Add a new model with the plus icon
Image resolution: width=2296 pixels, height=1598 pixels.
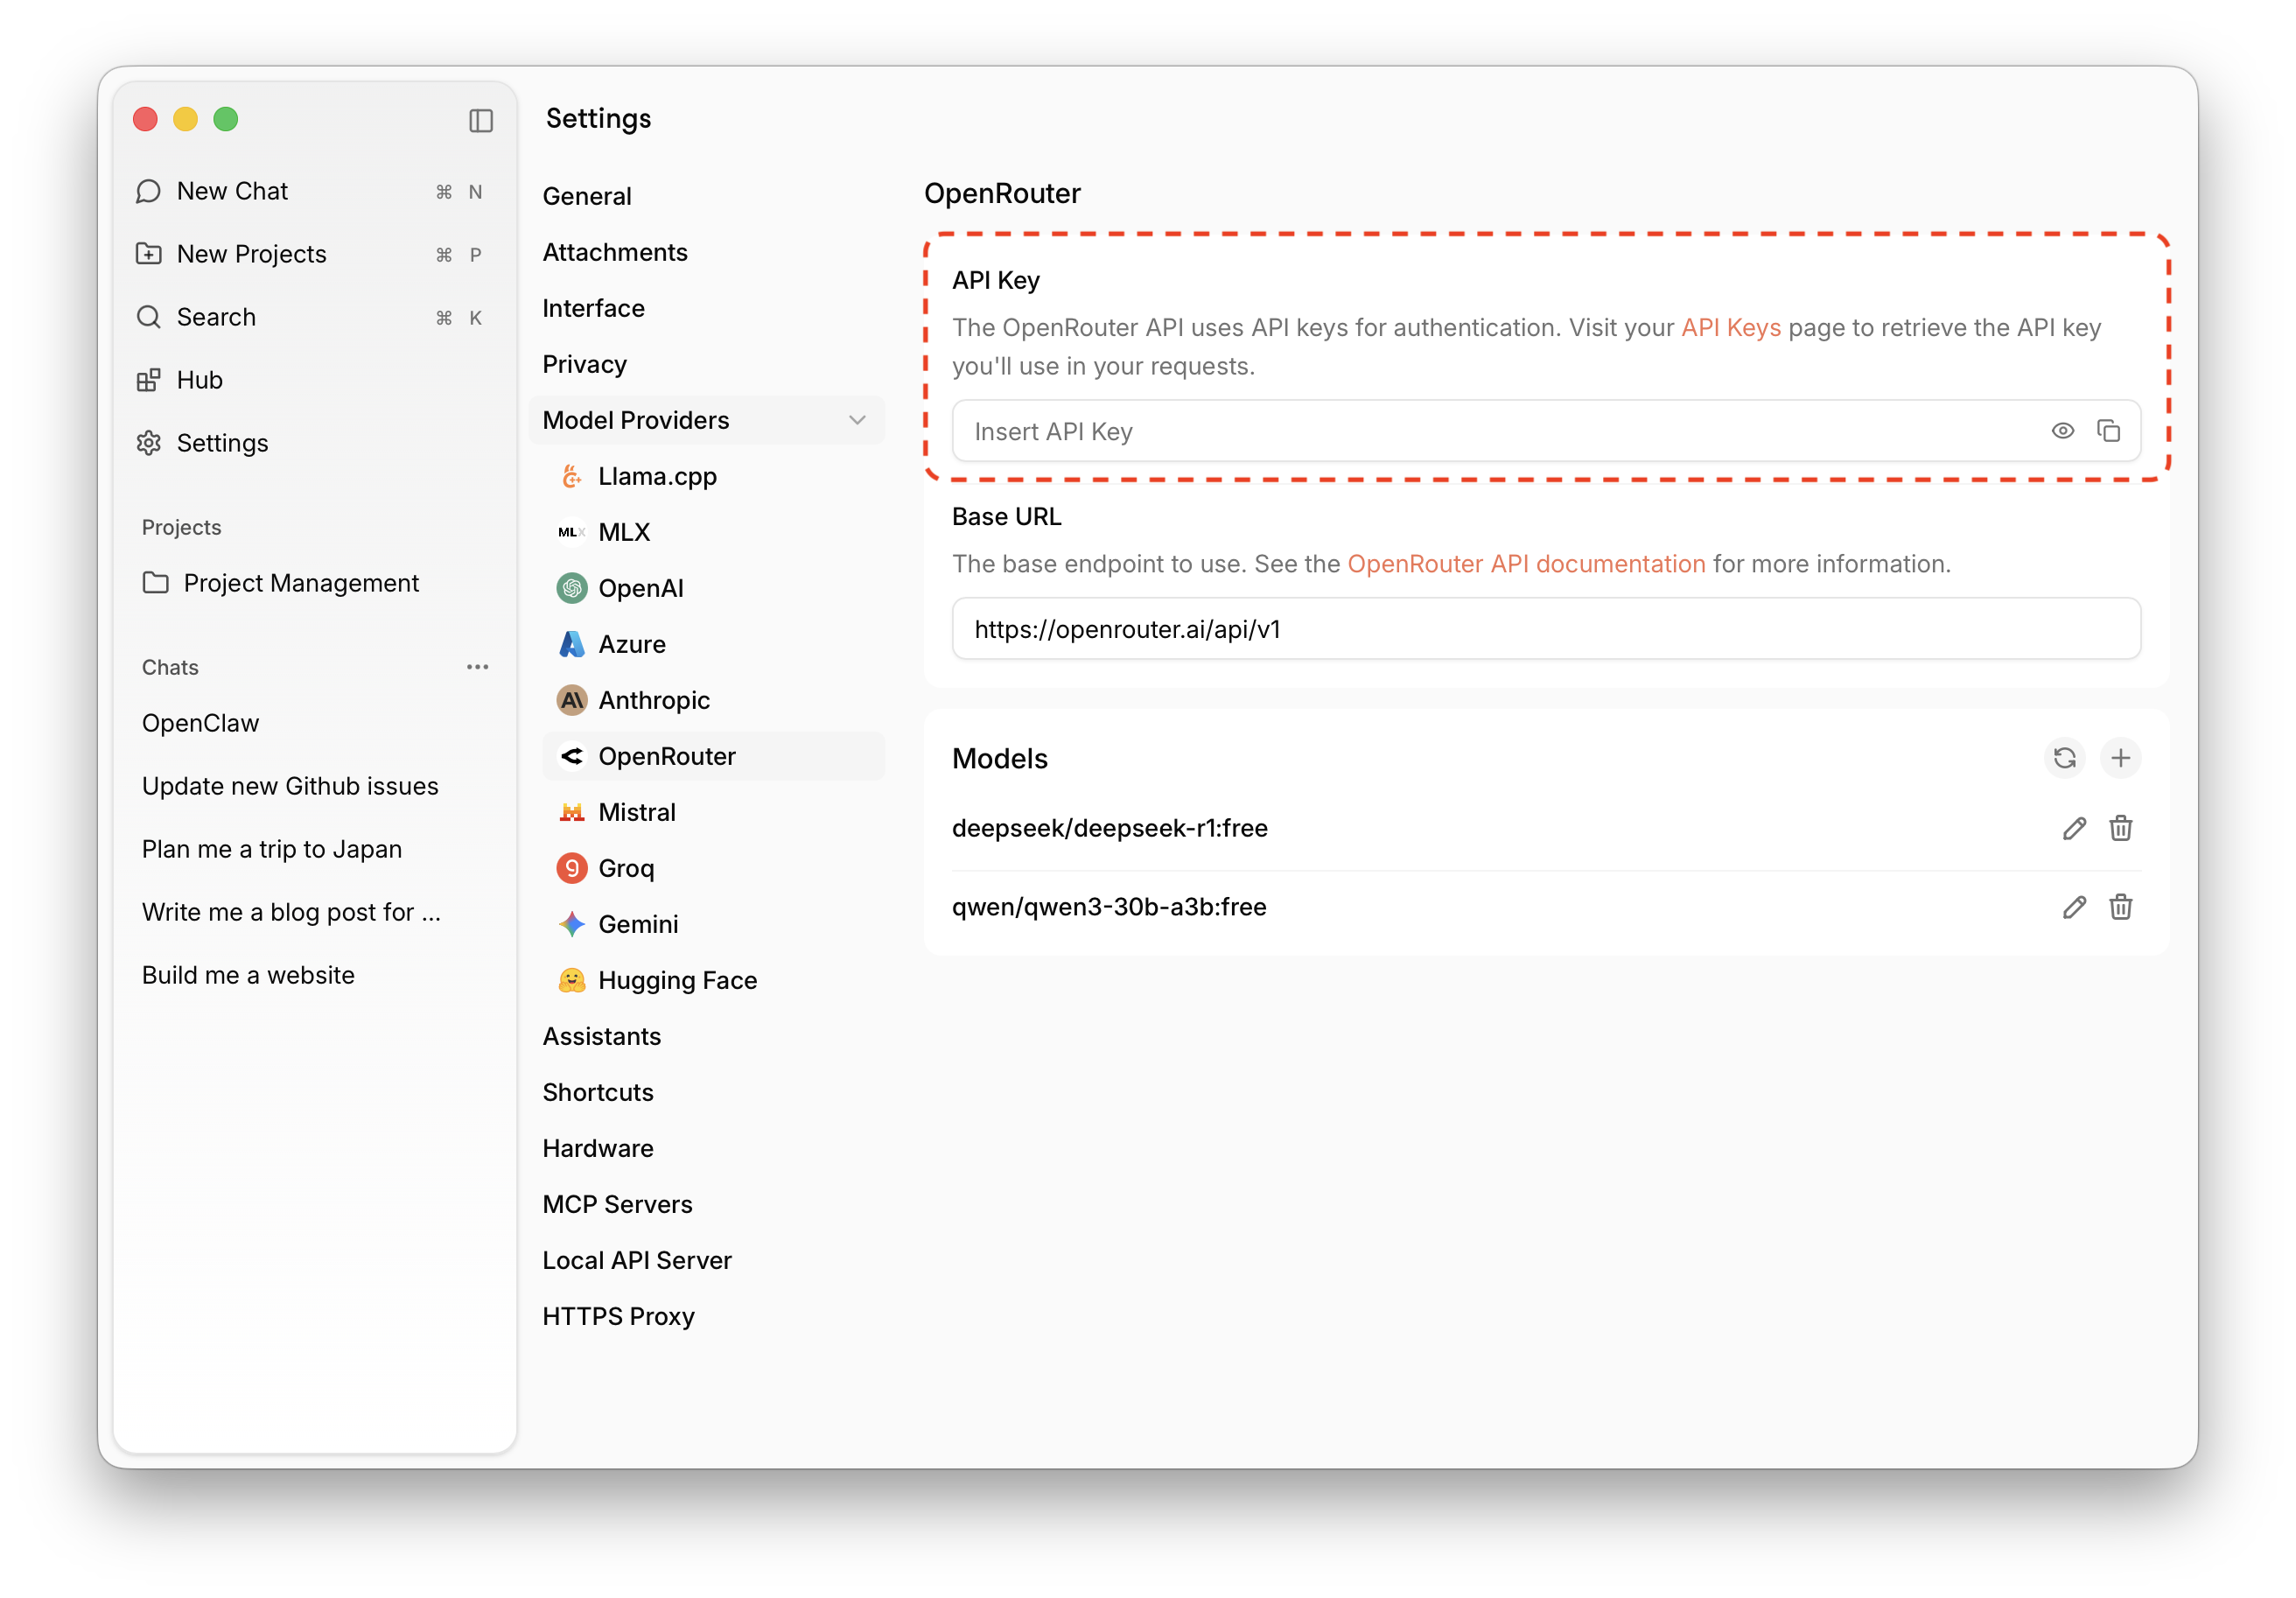coord(2122,758)
